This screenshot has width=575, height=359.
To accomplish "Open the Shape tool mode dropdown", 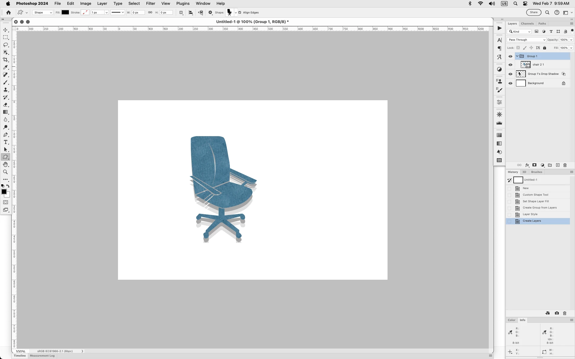I will pyautogui.click(x=43, y=13).
